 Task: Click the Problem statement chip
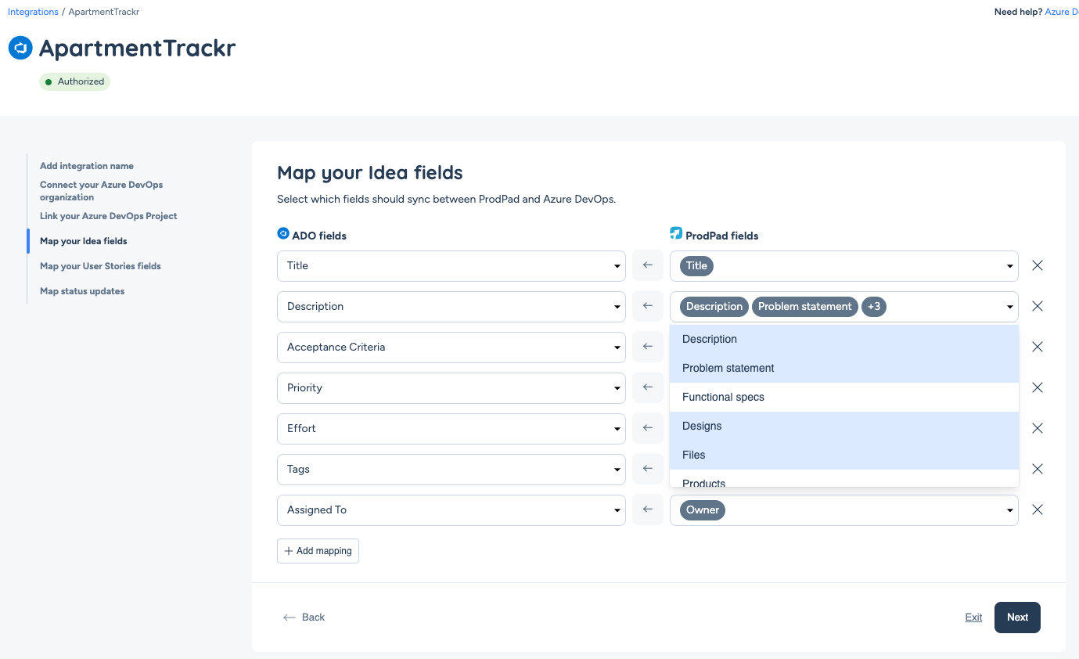[x=804, y=307]
